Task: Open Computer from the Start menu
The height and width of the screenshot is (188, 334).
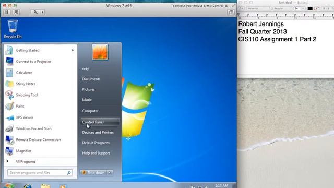Action: point(100,111)
